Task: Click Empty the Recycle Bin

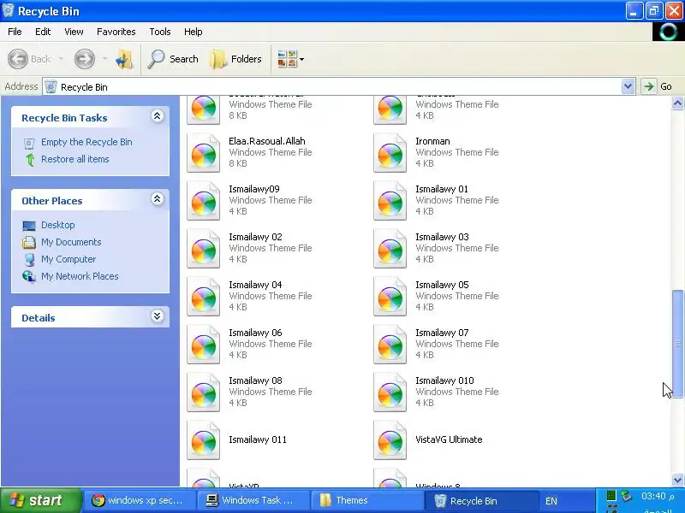Action: 86,142
